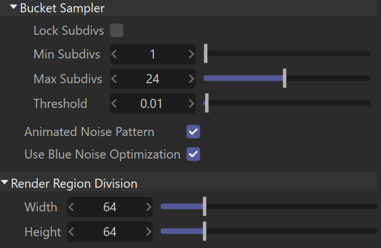Viewport: 381px width, 248px height.
Task: Decrease Max Subdivs with left arrow
Action: click(114, 79)
